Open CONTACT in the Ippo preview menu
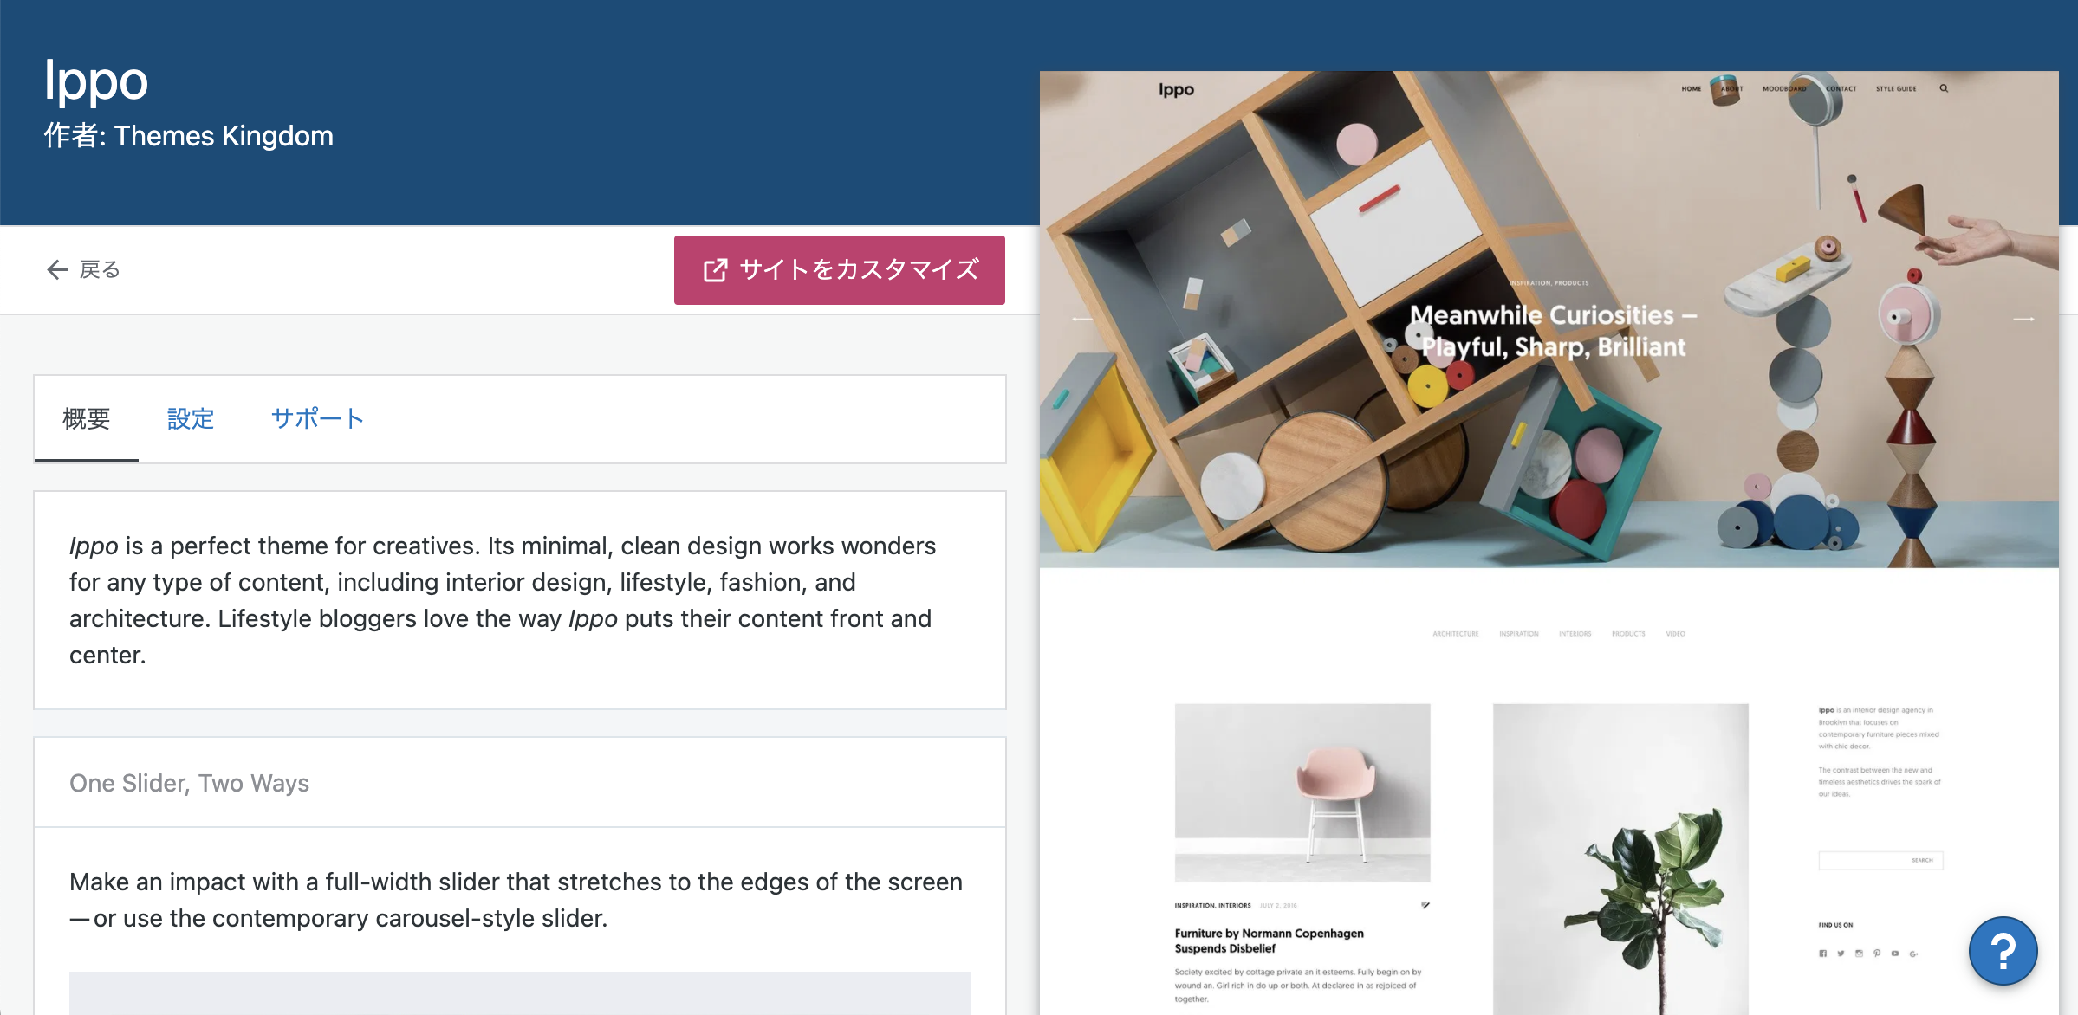 click(x=1841, y=88)
